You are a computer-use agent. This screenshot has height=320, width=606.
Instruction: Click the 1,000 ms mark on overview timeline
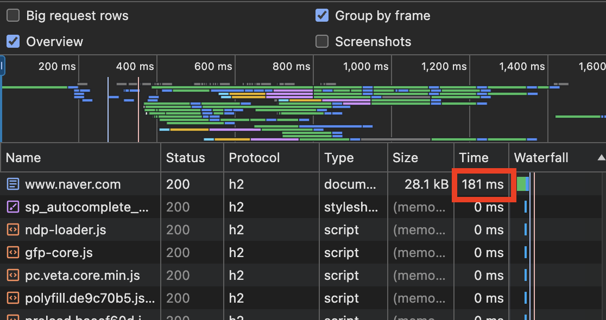pos(365,66)
